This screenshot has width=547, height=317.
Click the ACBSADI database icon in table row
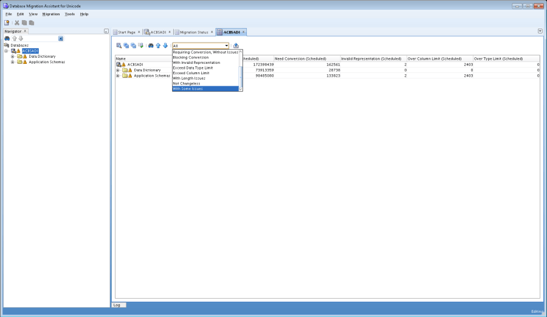119,64
